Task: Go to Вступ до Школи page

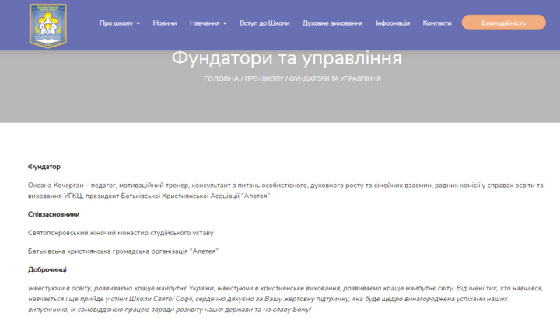Action: click(264, 23)
